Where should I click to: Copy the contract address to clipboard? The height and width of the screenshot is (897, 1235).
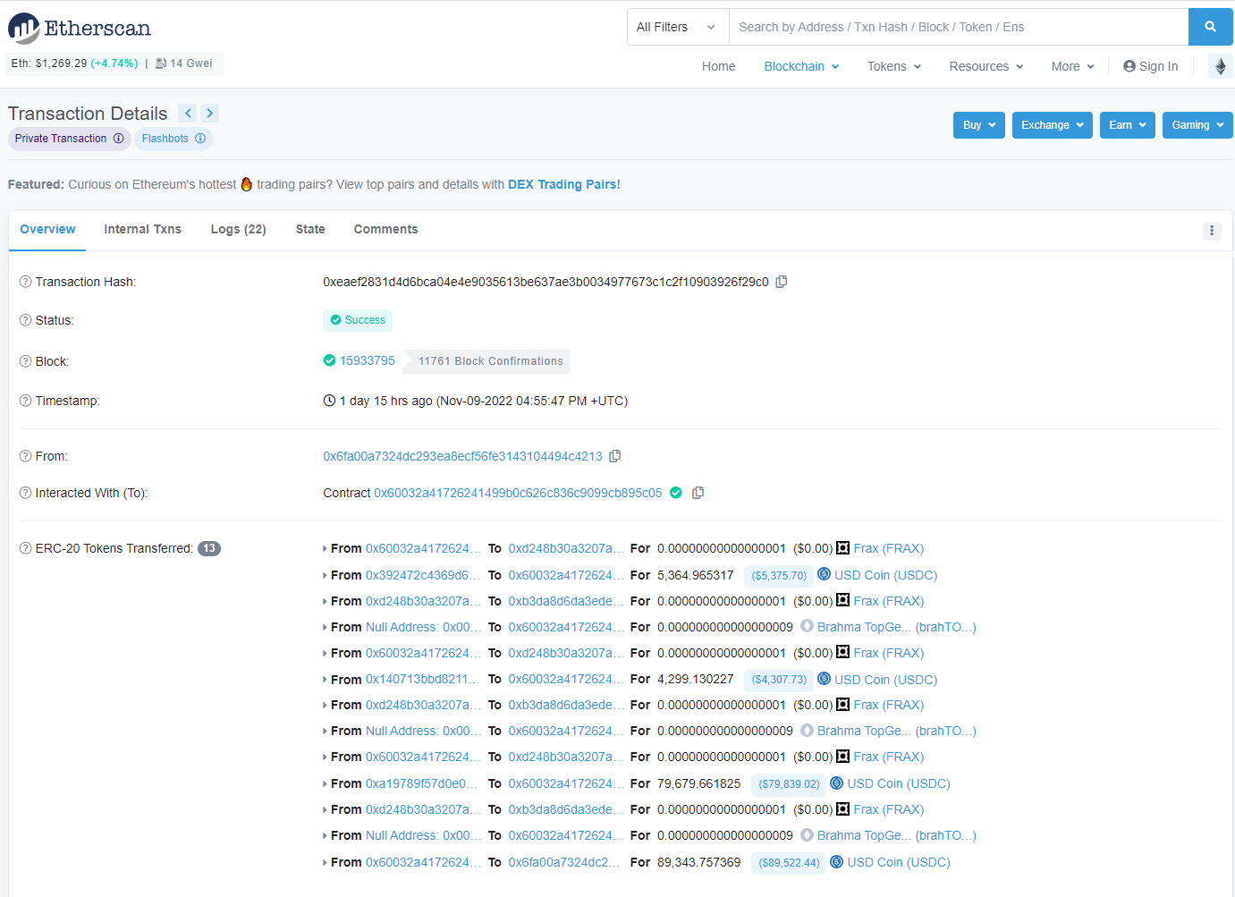(698, 493)
